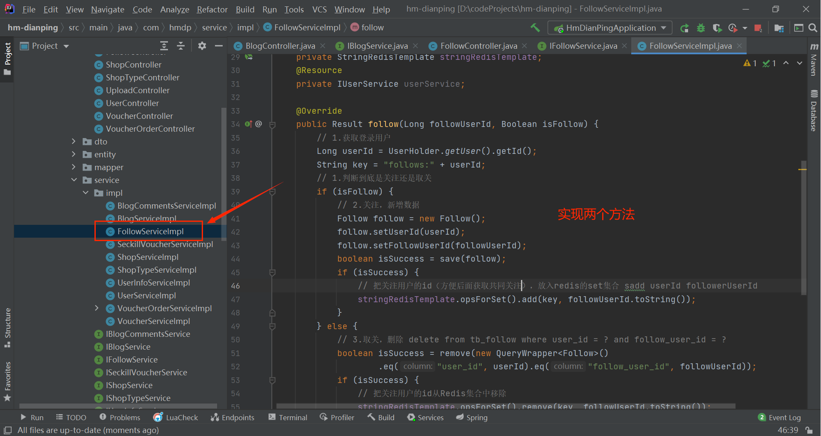The width and height of the screenshot is (821, 436).
Task: Jump to previous highlighted error arrow
Action: (x=786, y=63)
